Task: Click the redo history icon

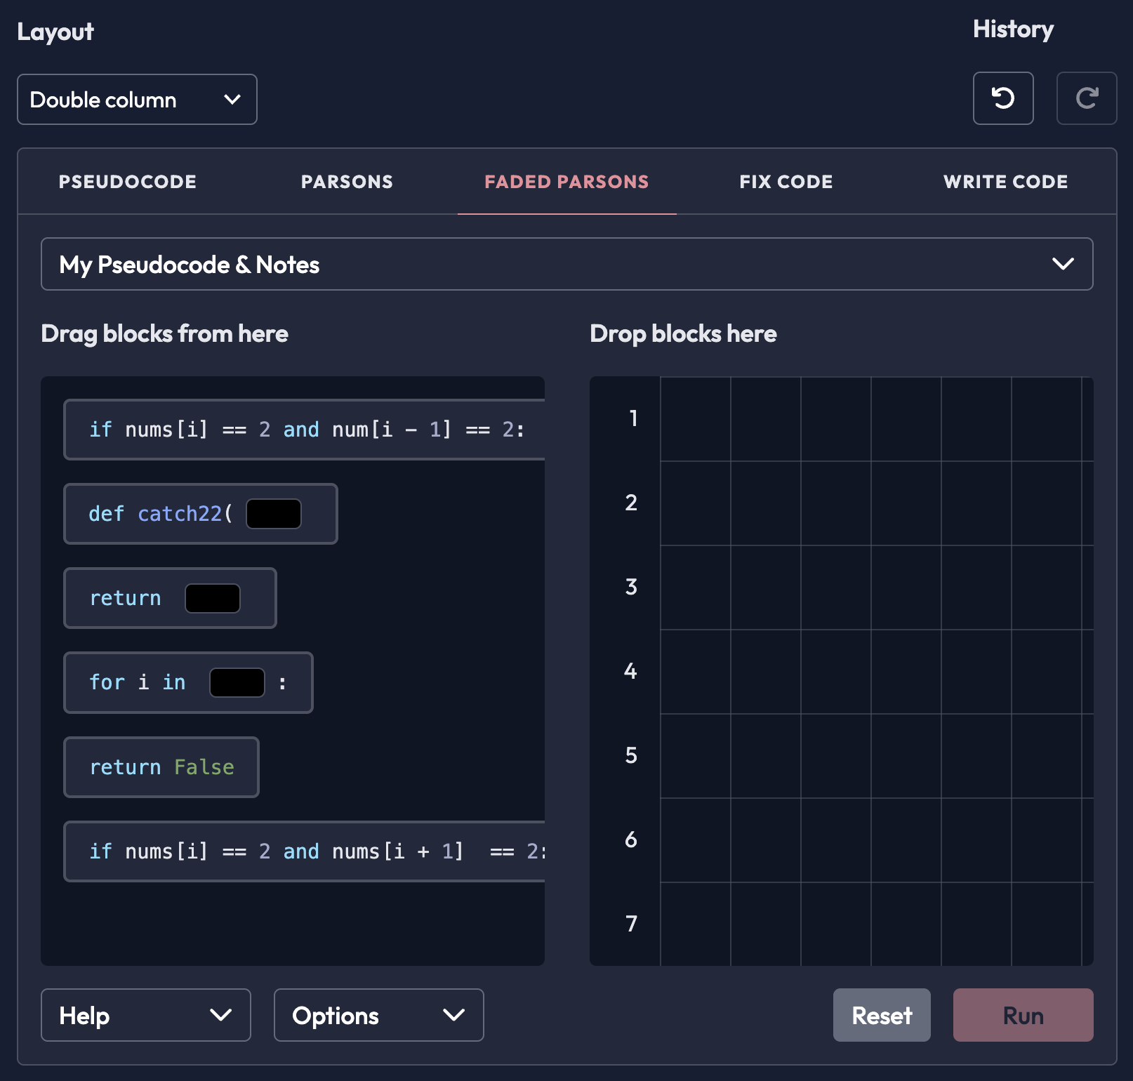Action: [1086, 98]
